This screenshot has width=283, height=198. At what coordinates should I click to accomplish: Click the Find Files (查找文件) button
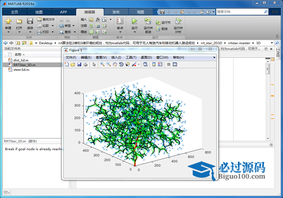(46, 19)
